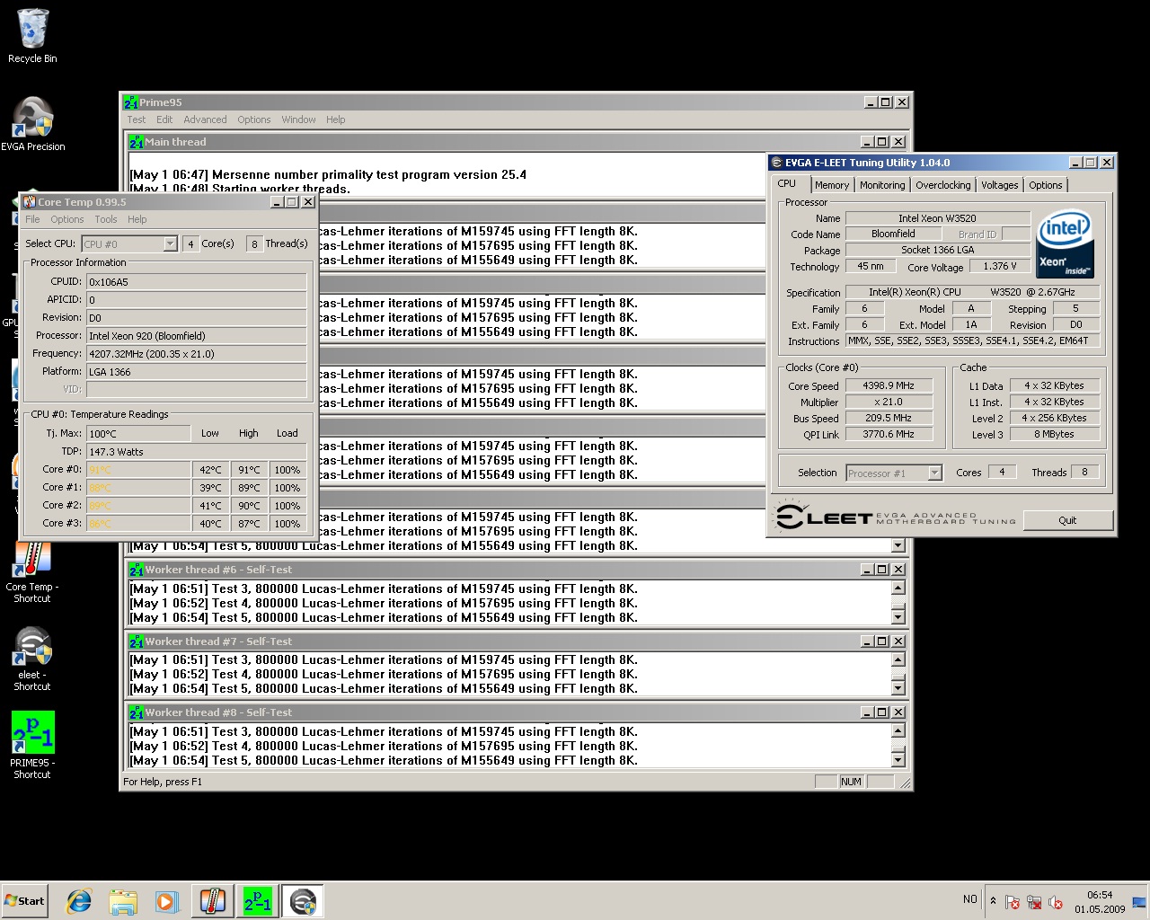Open the eleet desktop shortcut
Image resolution: width=1150 pixels, height=920 pixels.
click(32, 659)
